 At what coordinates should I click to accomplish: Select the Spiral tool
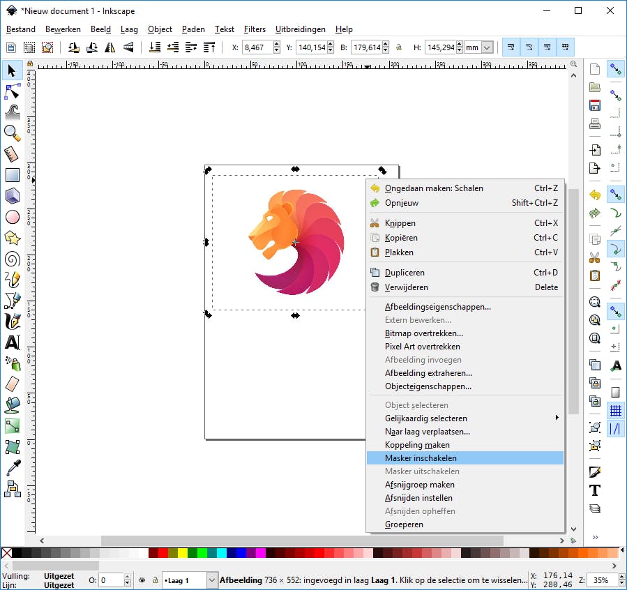12,259
